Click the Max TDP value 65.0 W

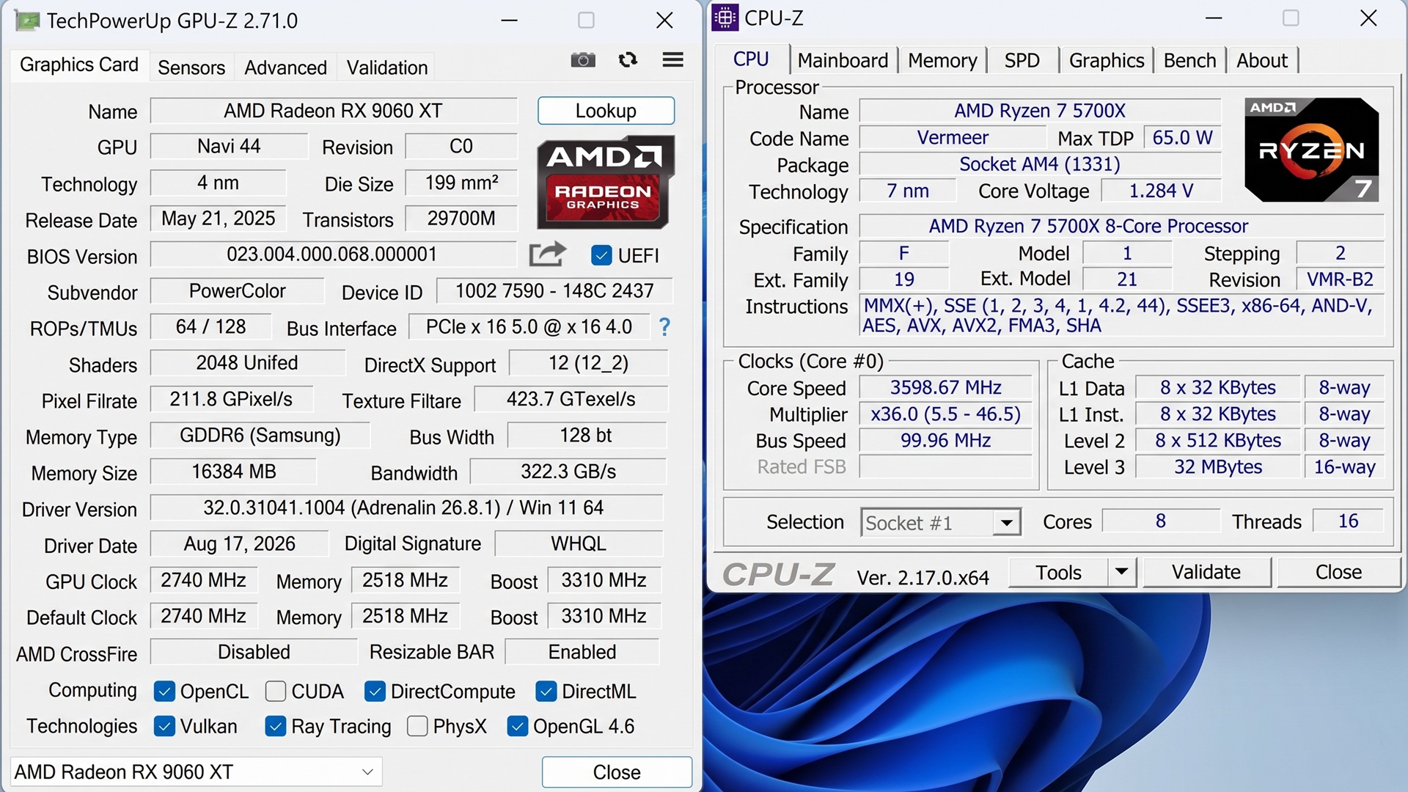1182,137
